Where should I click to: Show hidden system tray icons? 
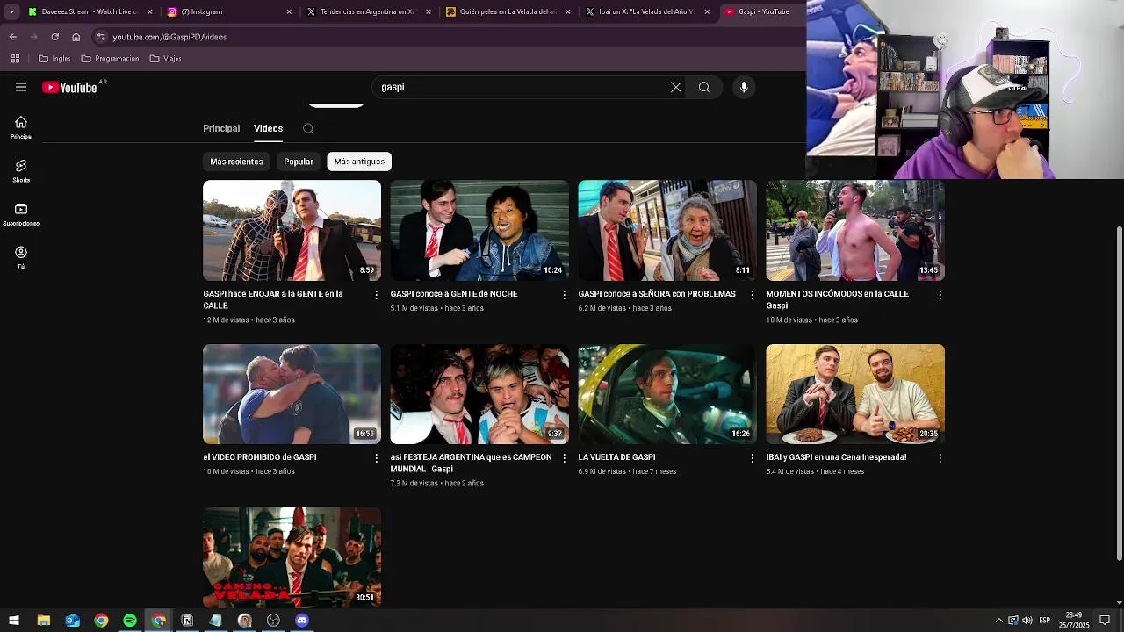(998, 621)
